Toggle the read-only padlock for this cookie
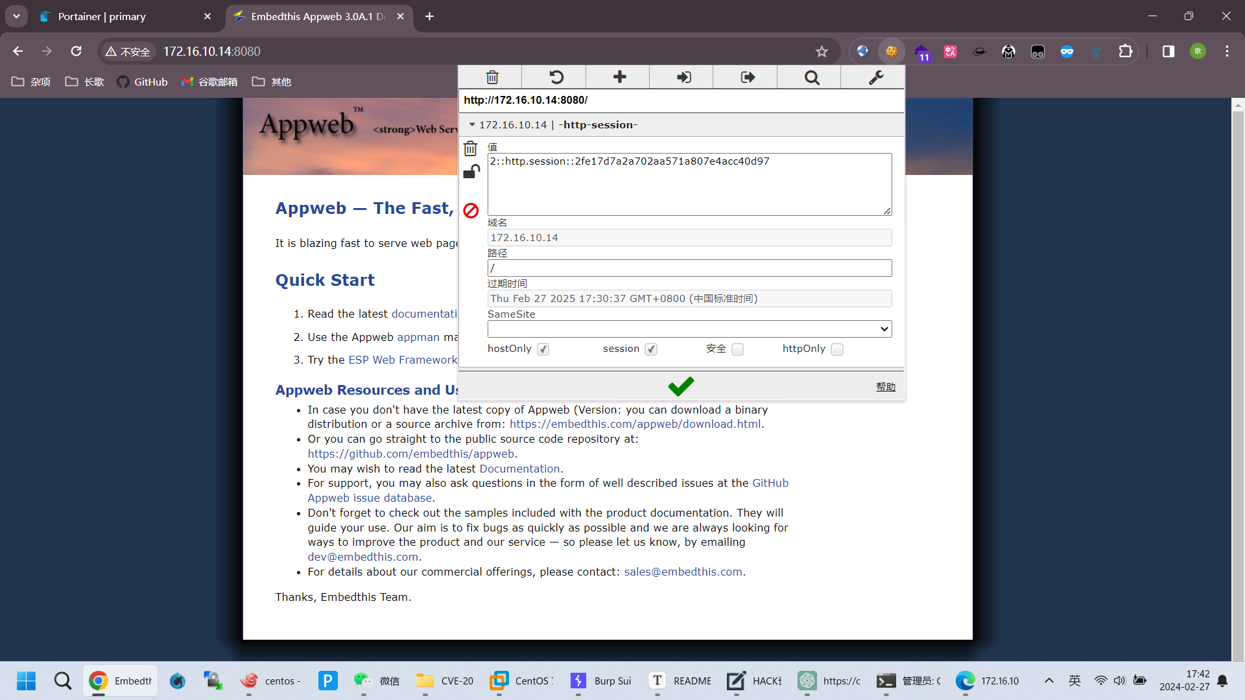The width and height of the screenshot is (1245, 700). [471, 172]
